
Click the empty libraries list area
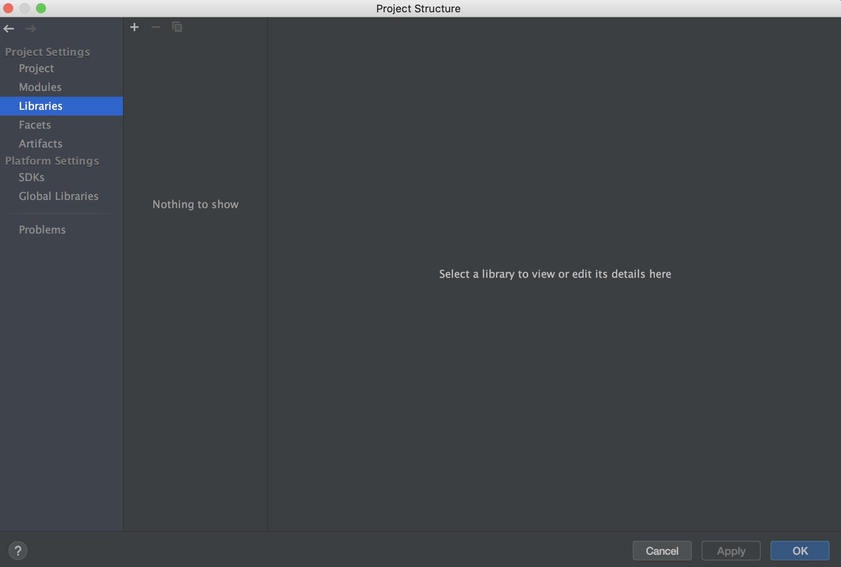(x=195, y=328)
